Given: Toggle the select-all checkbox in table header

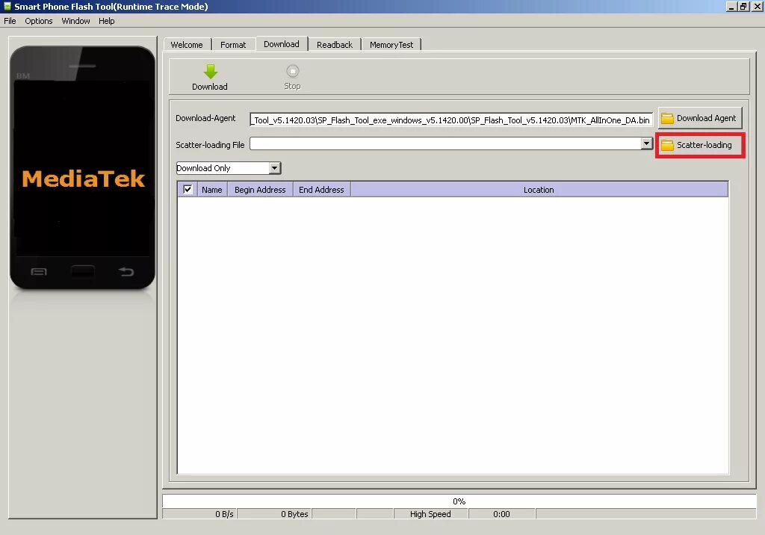Looking at the screenshot, I should (188, 189).
